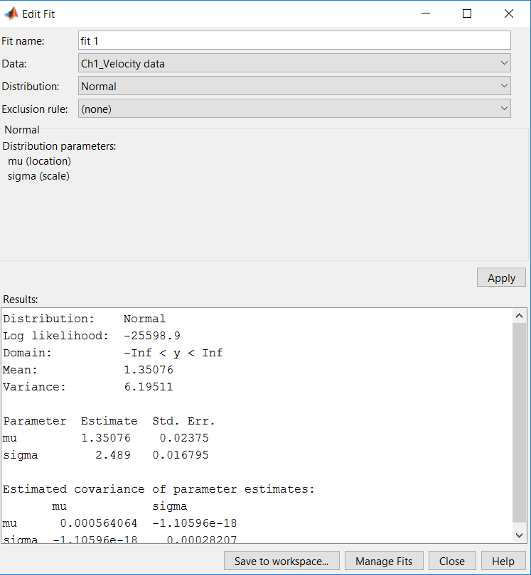Image resolution: width=531 pixels, height=575 pixels.
Task: Open the Data dropdown showing Ch1_Velocity data
Action: pos(294,63)
